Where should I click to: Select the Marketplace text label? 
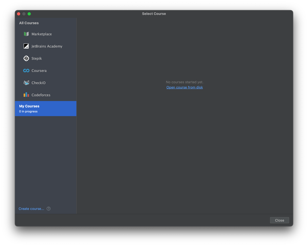coord(42,34)
